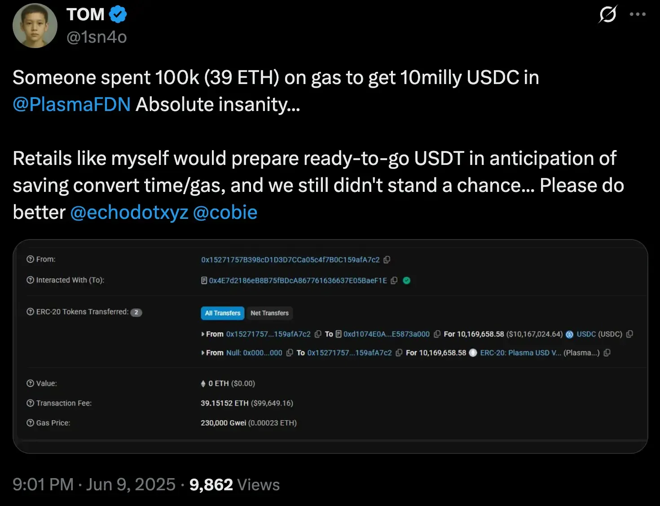Screen dimensions: 660x506
Task: Click help icon next to Transaction Fee
Action: [x=31, y=403]
